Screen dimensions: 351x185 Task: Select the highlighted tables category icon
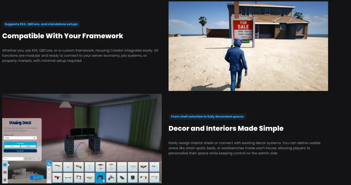[49, 163]
